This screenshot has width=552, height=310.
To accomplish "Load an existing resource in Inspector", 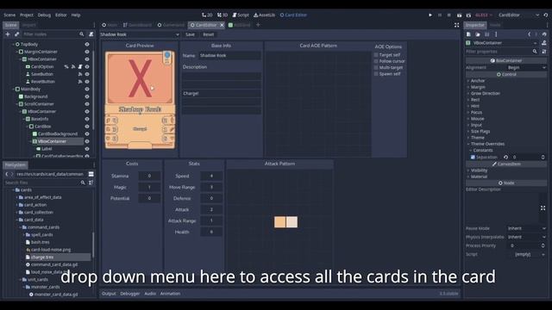I will [478, 34].
